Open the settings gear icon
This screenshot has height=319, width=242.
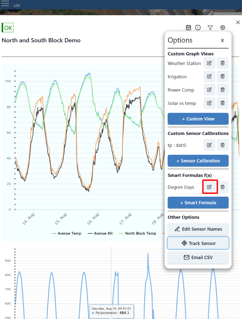coord(223,28)
